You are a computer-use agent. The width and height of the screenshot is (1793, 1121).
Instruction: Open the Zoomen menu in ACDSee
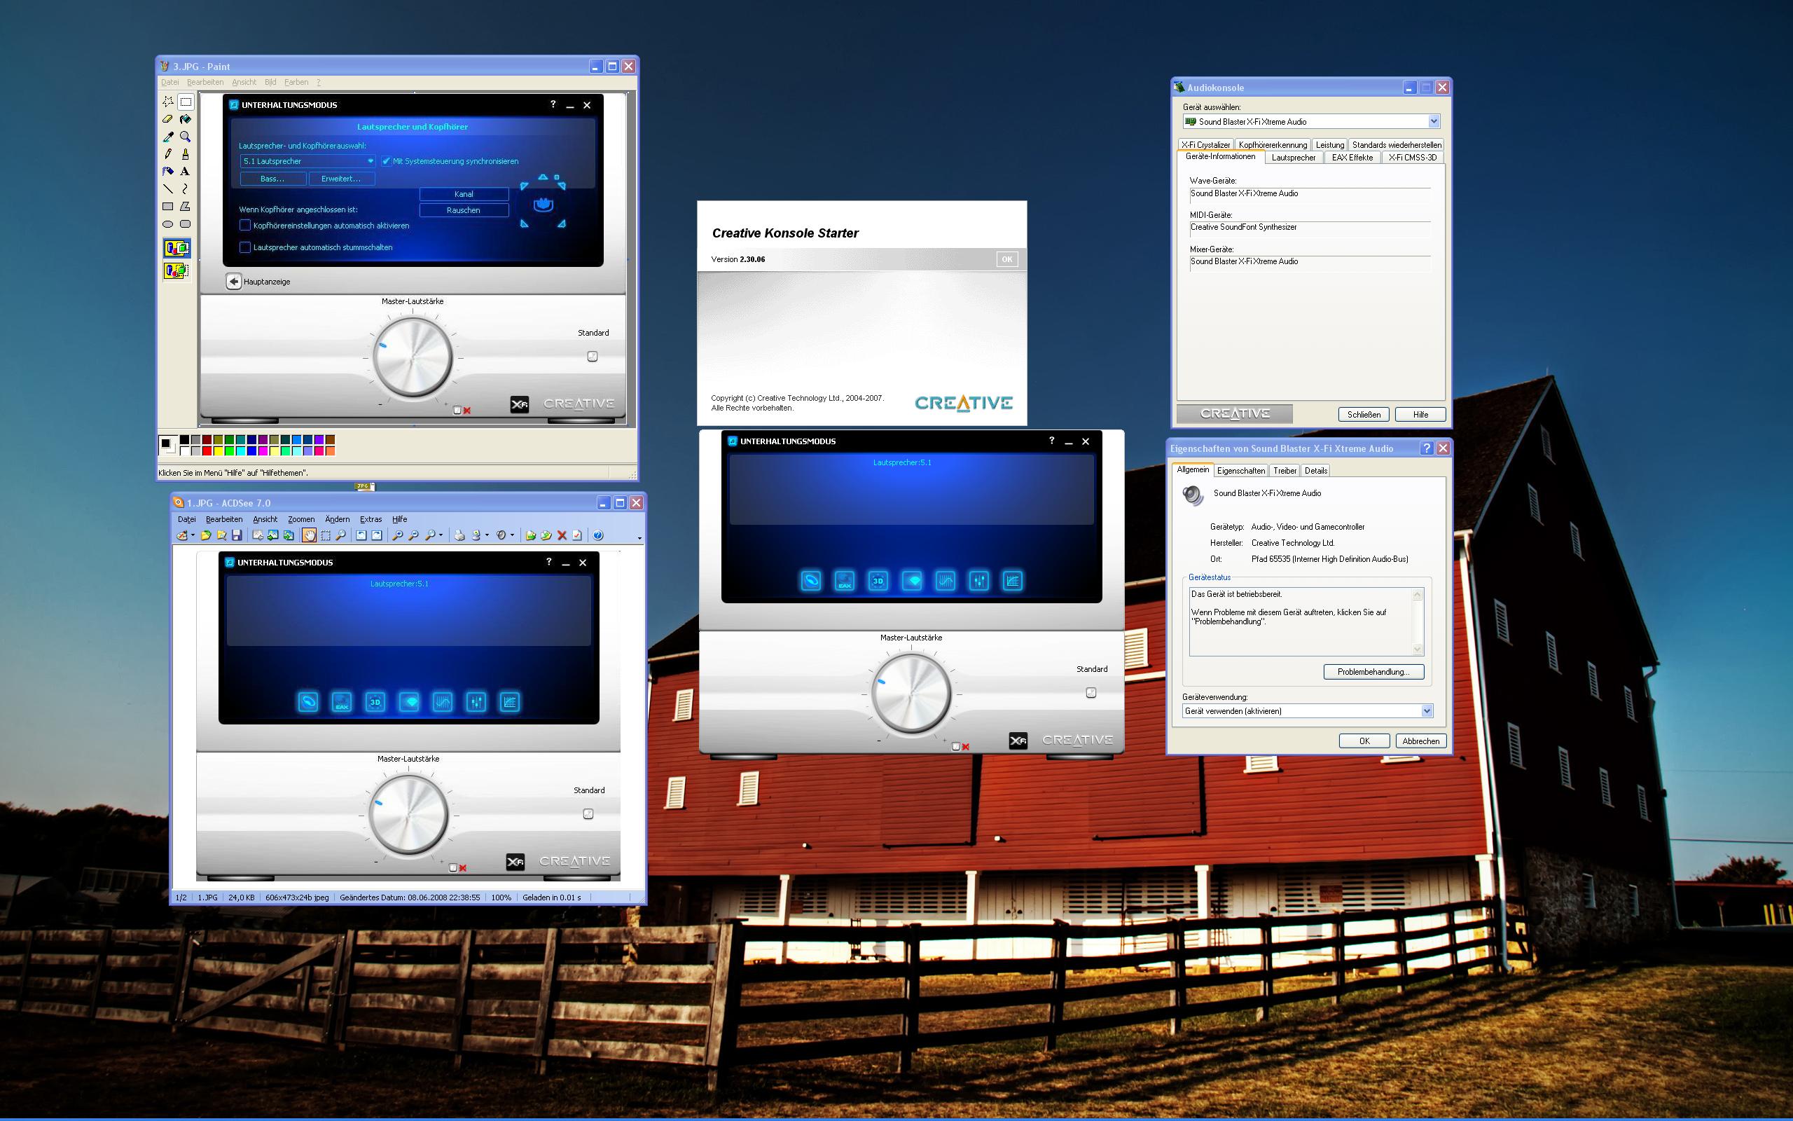click(x=300, y=519)
